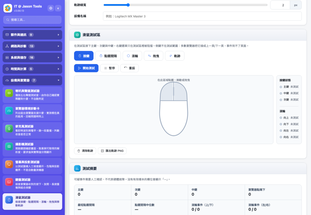
Task: Click the IT @ Jason Tools logo icon
Action: 8,8
